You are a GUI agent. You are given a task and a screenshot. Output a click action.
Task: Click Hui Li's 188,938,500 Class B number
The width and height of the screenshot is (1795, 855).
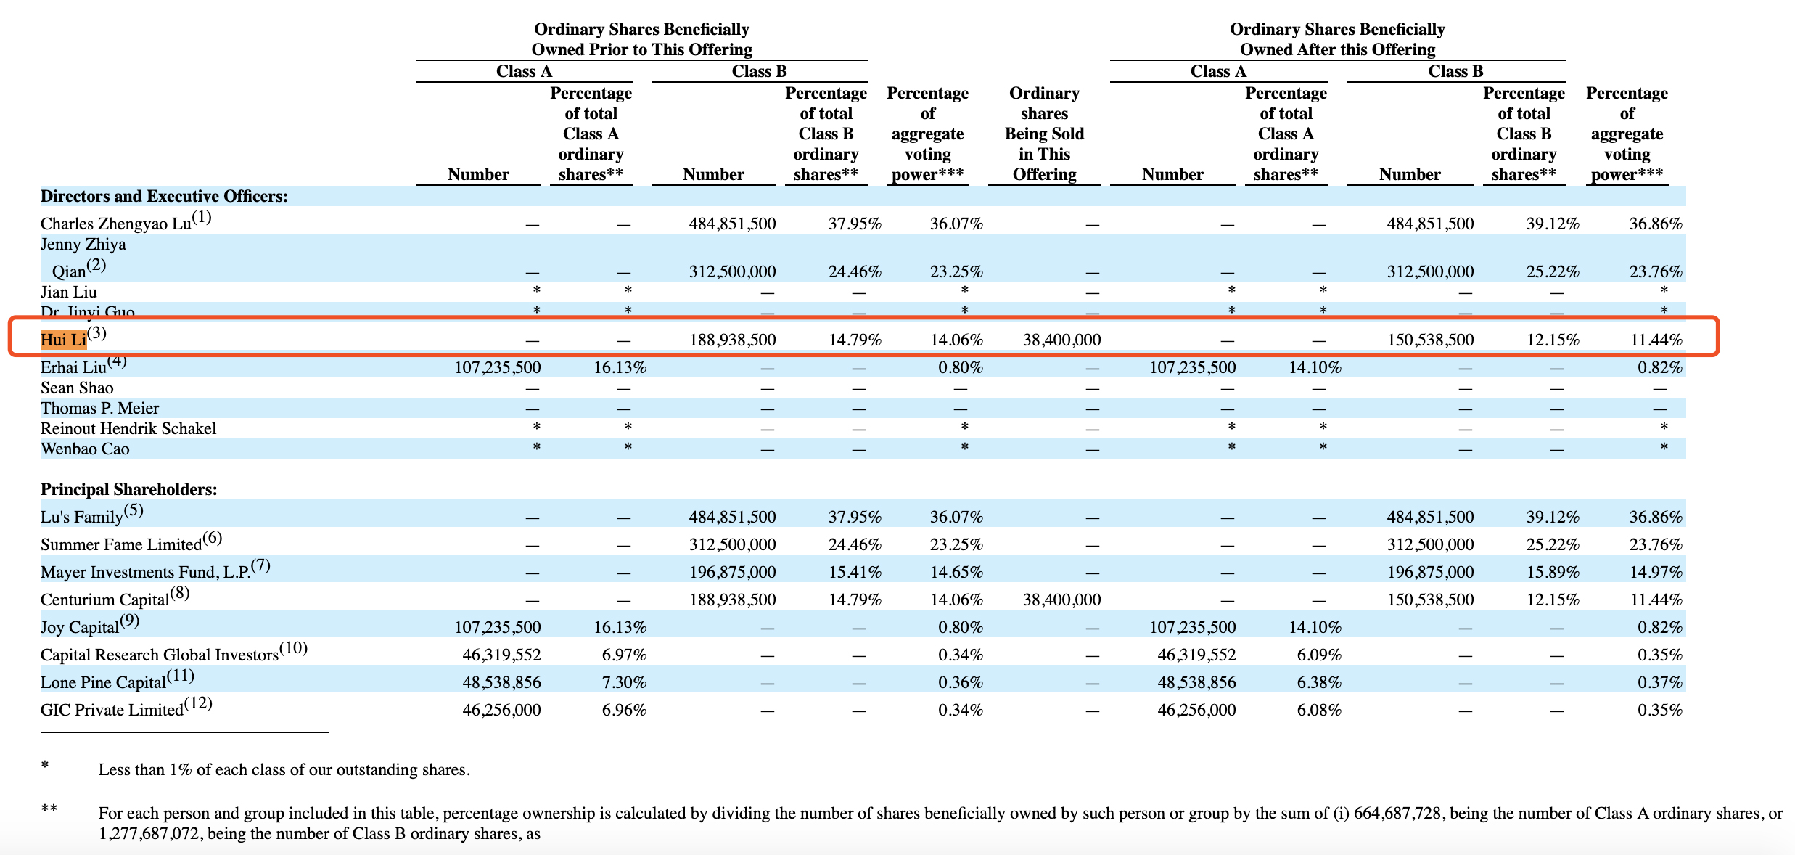[732, 340]
